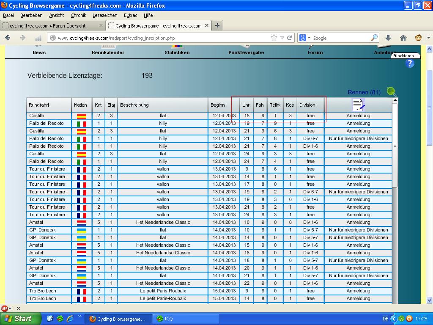Screen dimensions: 433x325
Task: Click the document sign-up icon in header
Action: pyautogui.click(x=359, y=105)
